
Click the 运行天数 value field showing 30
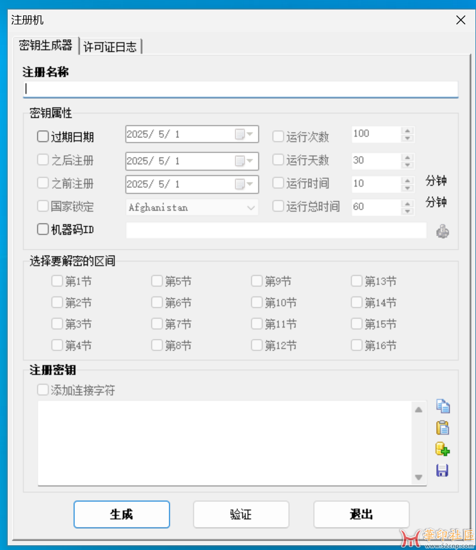(376, 161)
